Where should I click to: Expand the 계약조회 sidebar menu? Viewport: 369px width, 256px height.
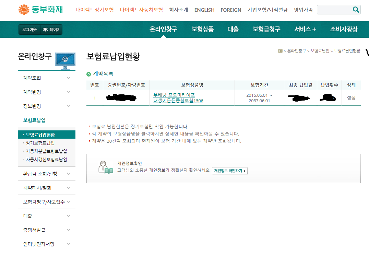point(69,78)
